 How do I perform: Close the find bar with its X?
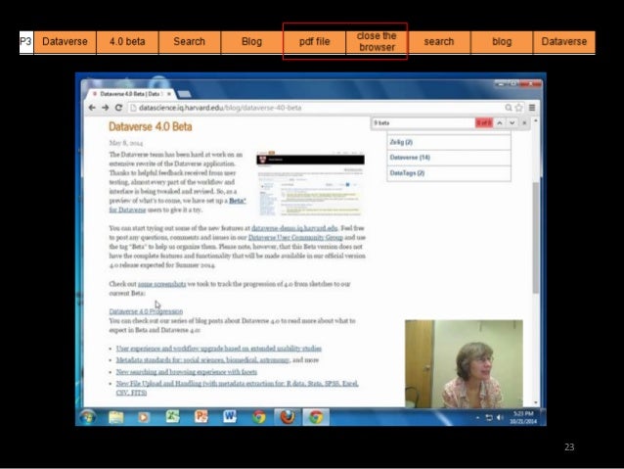click(x=524, y=123)
